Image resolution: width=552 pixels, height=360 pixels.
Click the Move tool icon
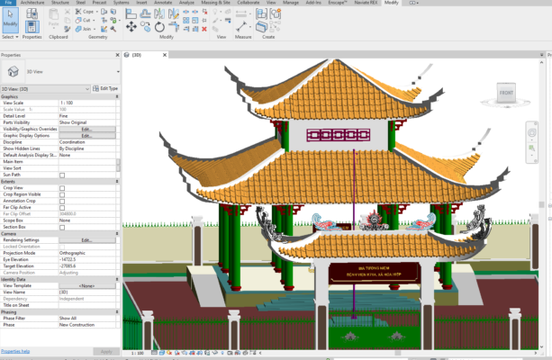[131, 27]
